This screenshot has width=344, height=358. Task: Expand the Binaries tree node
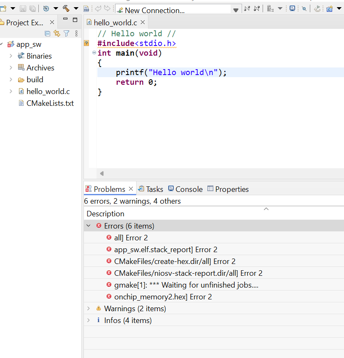pos(11,56)
